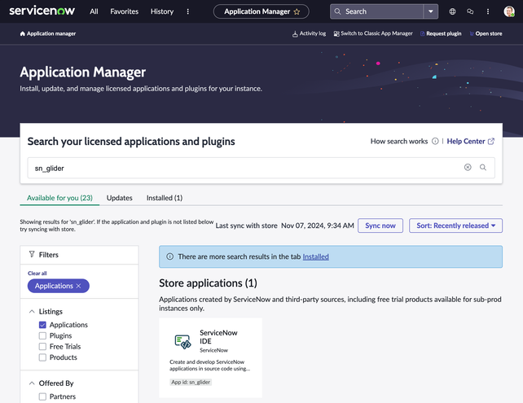Click the Open store link
This screenshot has width=523, height=403.
click(489, 33)
